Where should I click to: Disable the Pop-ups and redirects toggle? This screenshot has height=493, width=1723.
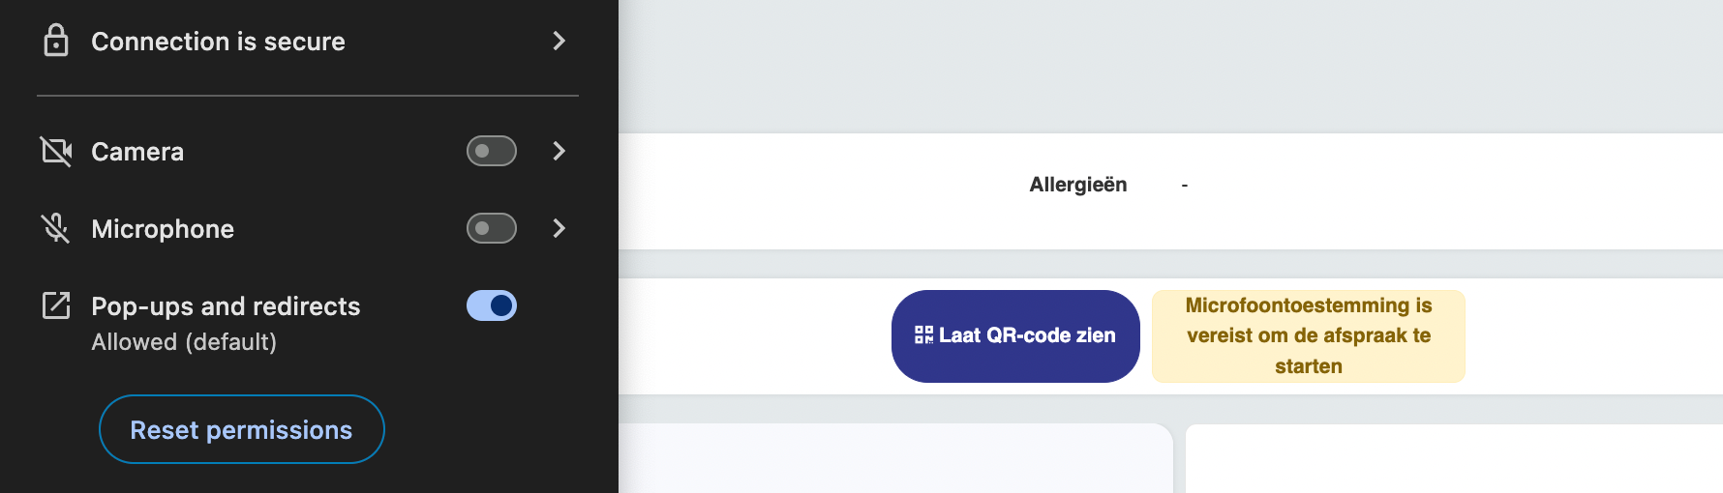492,305
